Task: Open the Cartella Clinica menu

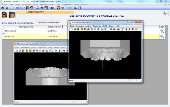Action: pos(14,5)
